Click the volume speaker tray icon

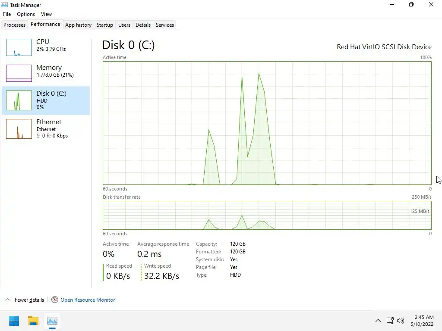[x=400, y=321]
